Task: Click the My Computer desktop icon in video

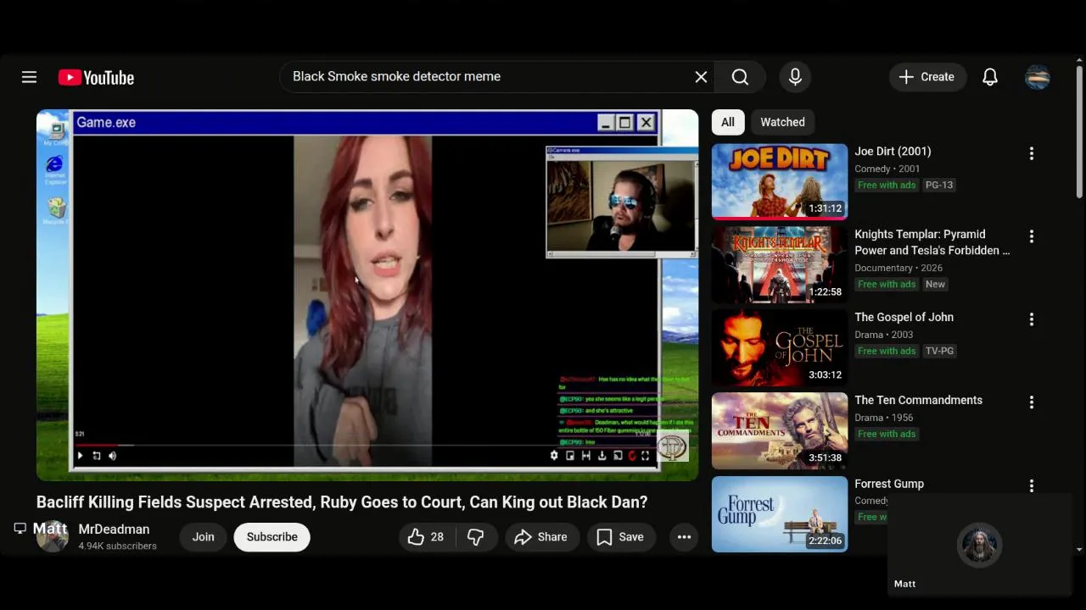Action: tap(56, 134)
